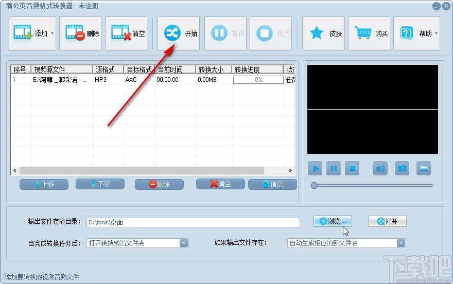Image resolution: width=453 pixels, height=284 pixels.
Task: Click the 0% progress bar
Action: point(258,80)
